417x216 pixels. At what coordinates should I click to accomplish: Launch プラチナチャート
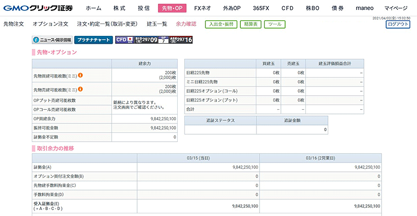pyautogui.click(x=93, y=40)
